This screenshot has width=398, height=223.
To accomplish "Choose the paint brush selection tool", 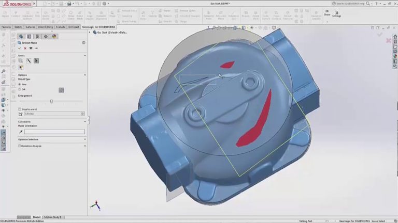I will coord(29,60).
